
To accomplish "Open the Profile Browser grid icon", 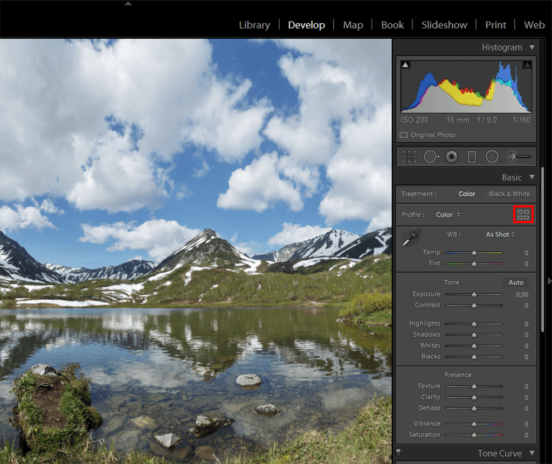I will click(x=523, y=214).
